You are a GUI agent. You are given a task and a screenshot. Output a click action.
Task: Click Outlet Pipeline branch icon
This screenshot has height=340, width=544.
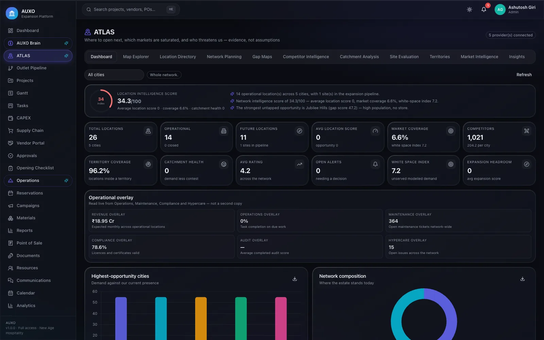pos(11,68)
